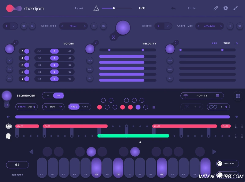Select the ARP tab
Image resolution: width=245 pixels, height=182 pixels.
pyautogui.click(x=215, y=43)
